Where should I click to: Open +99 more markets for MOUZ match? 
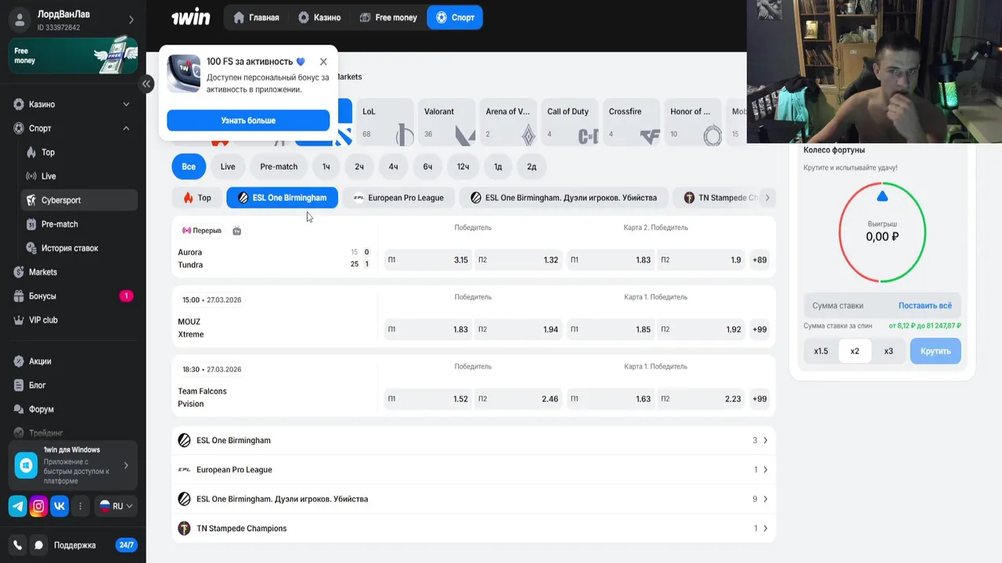pyautogui.click(x=759, y=329)
